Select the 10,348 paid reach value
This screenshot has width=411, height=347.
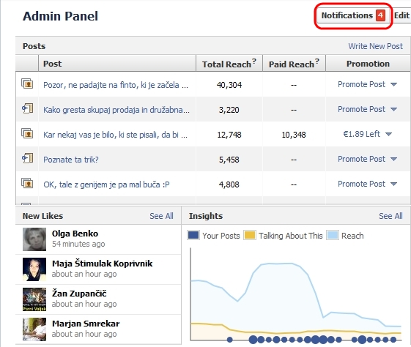coord(294,135)
